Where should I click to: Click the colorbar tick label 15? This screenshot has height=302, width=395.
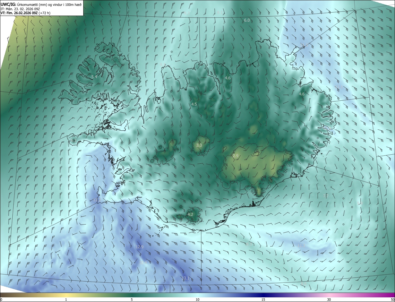coord(263,300)
